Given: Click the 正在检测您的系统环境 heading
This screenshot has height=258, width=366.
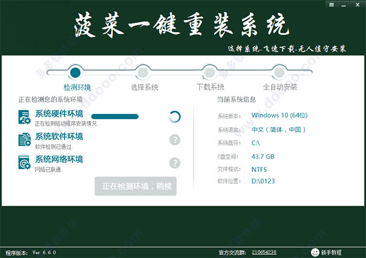Looking at the screenshot, I should (51, 100).
